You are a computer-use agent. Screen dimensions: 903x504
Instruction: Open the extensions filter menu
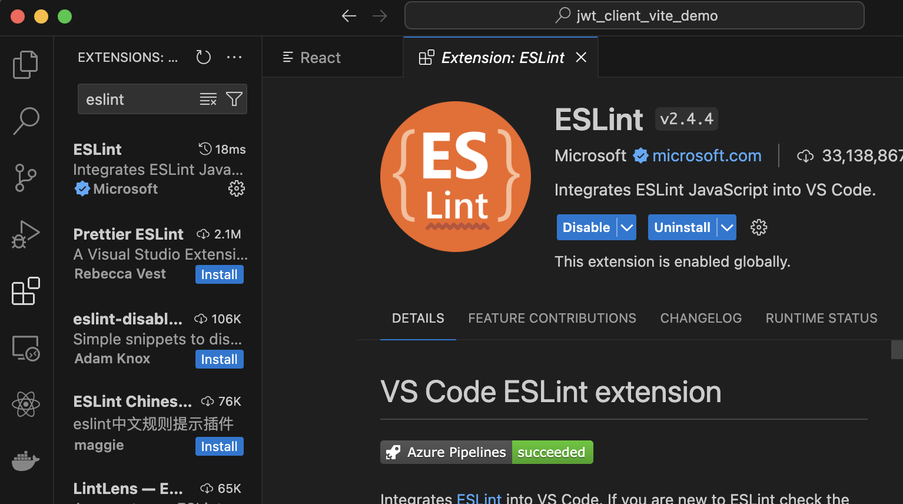[234, 99]
